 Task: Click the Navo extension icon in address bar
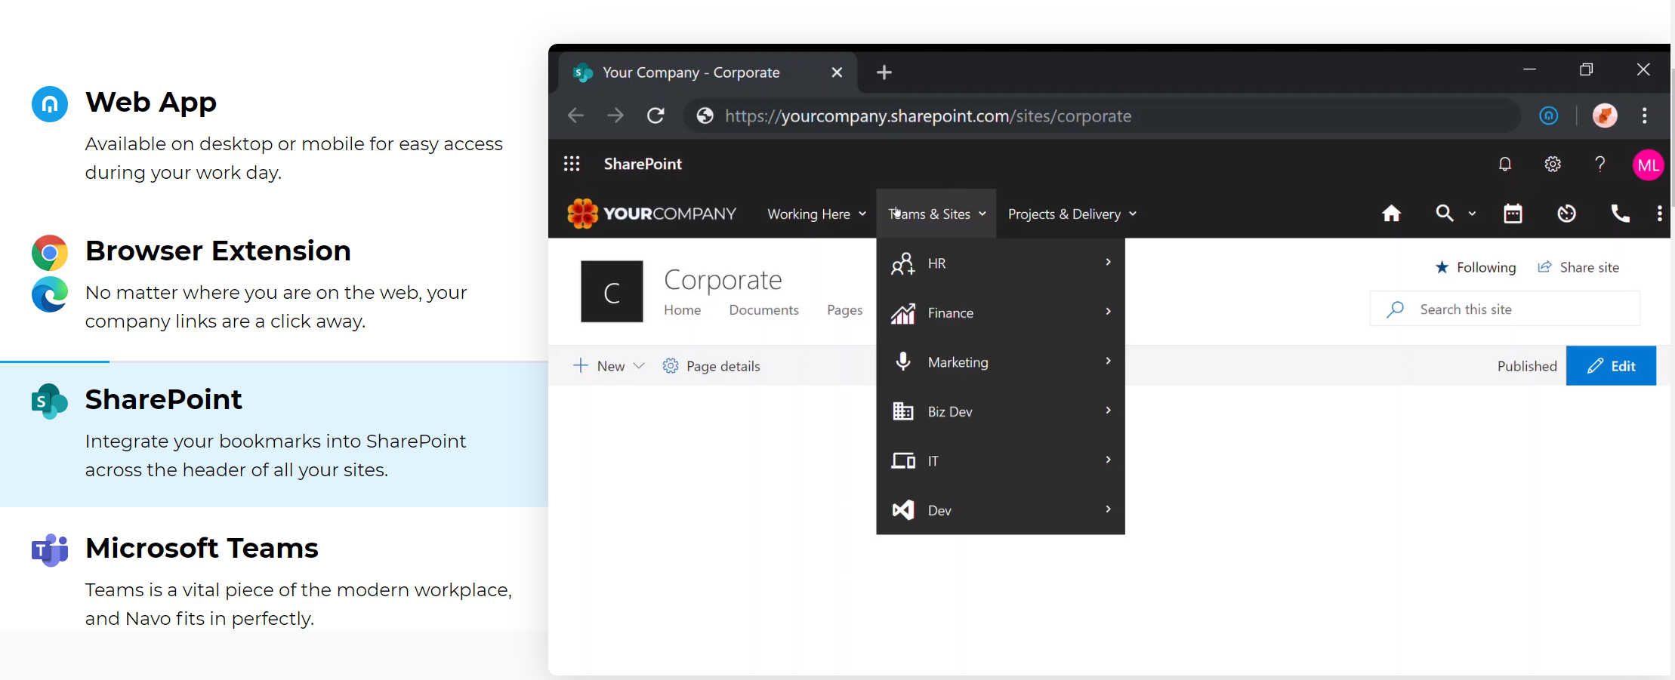click(1548, 115)
